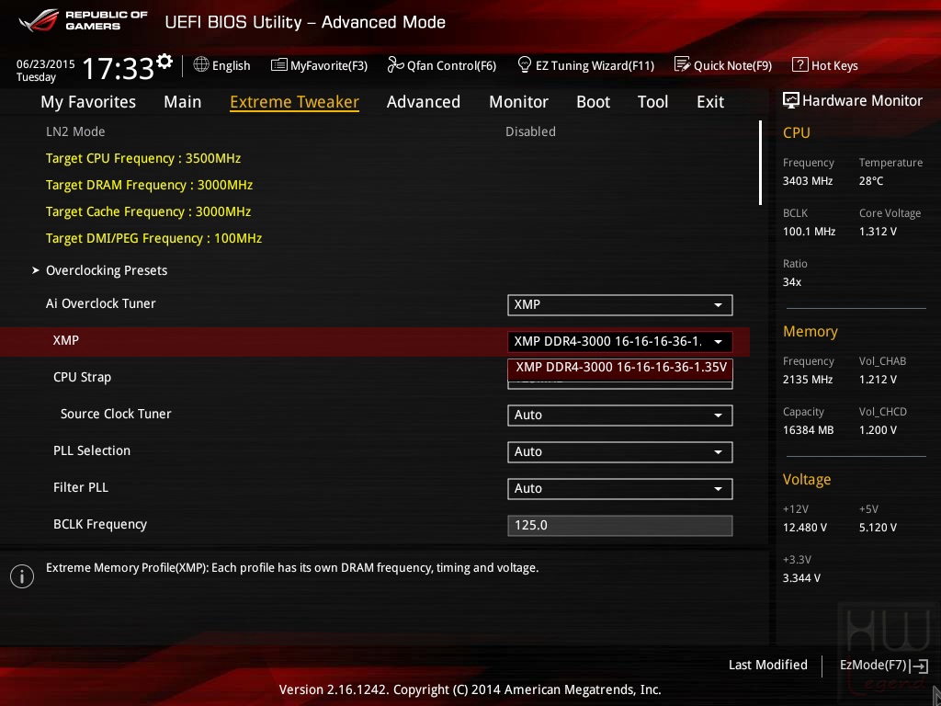Switch to My Favorites tab
This screenshot has width=941, height=706.
point(88,102)
